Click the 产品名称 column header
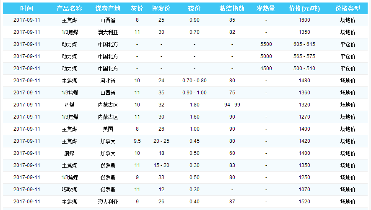This screenshot has width=371, height=210. coord(69,9)
